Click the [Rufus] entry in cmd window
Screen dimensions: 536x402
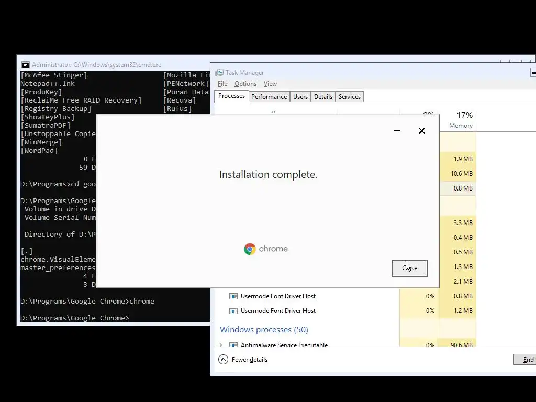pyautogui.click(x=177, y=109)
